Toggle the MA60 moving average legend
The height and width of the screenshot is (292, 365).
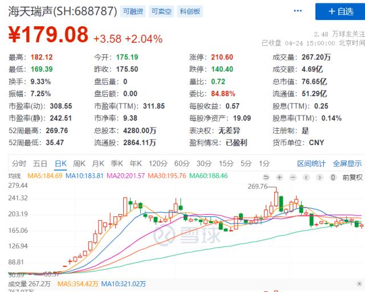[x=209, y=176]
